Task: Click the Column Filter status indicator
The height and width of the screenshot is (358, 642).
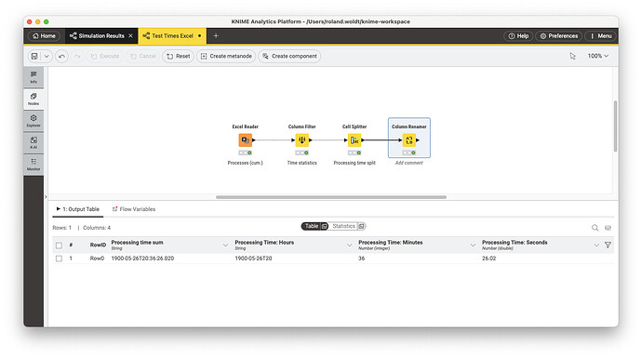Action: (x=302, y=152)
